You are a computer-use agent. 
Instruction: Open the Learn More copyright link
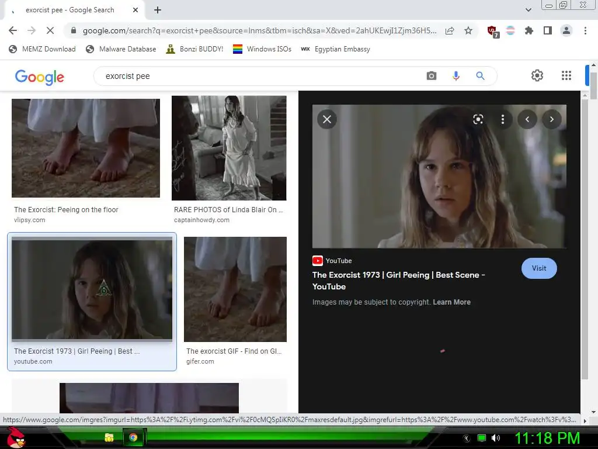(x=451, y=302)
